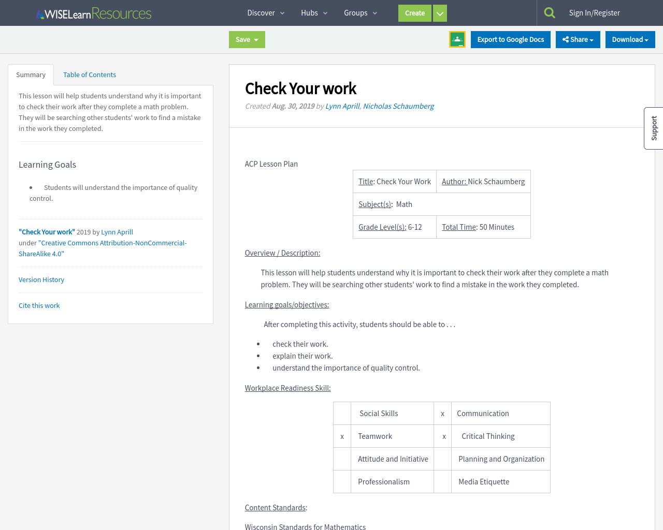This screenshot has height=530, width=663.
Task: Open Google Classroom share icon
Action: click(x=457, y=39)
